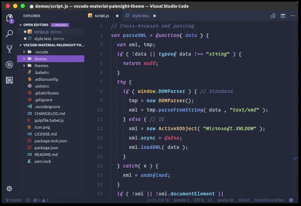Switch to the script.js tab
Screen dimensions: 301x206
click(x=103, y=16)
